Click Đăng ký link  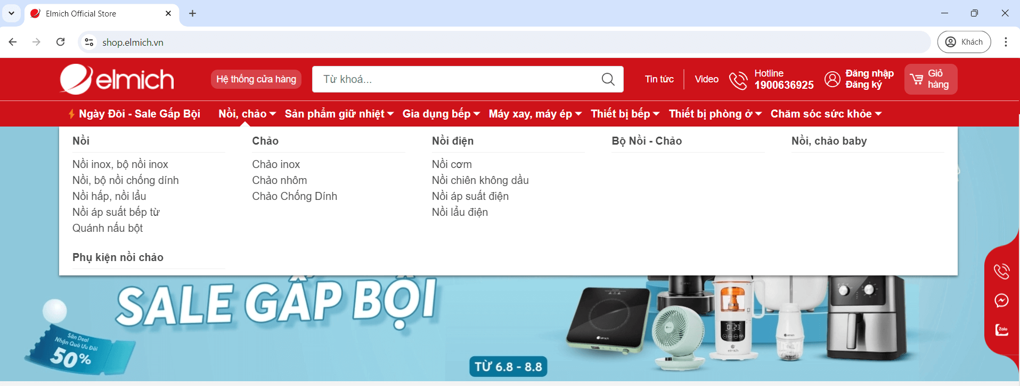(863, 85)
